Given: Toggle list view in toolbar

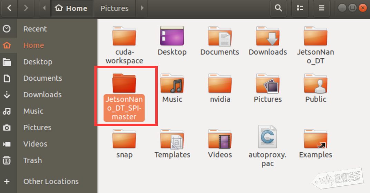Looking at the screenshot, I should tap(300, 8).
